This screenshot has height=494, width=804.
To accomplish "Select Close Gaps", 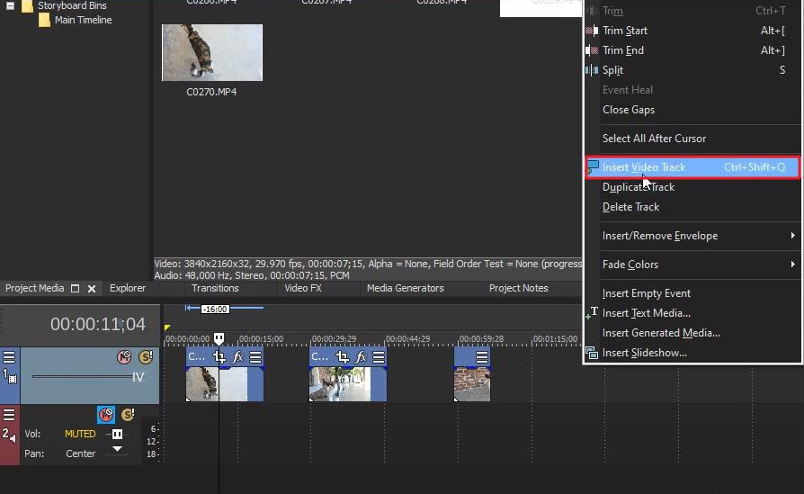I will click(x=693, y=110).
